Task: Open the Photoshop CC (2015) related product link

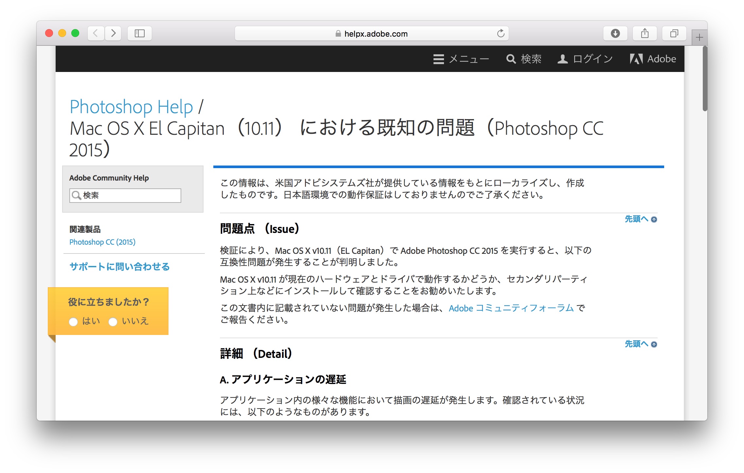Action: (102, 242)
